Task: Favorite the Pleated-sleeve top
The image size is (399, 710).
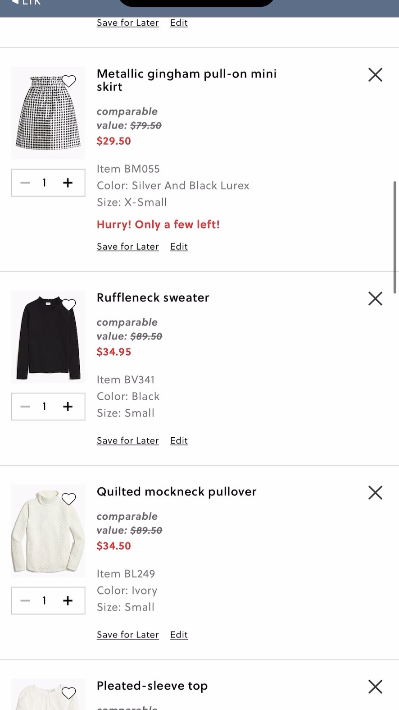Action: coord(69,693)
